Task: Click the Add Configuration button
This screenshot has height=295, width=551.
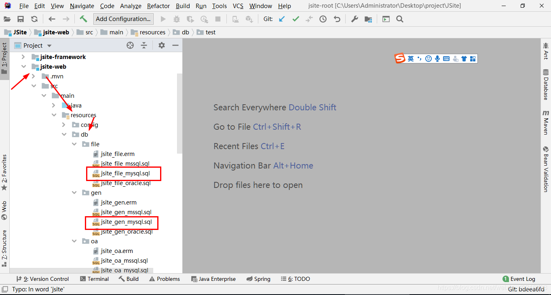Action: [x=123, y=19]
